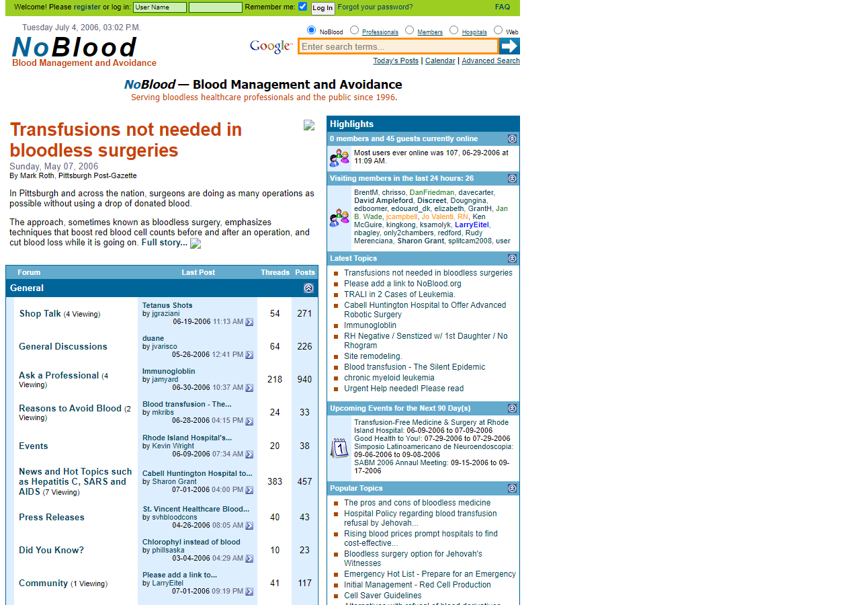Click the small icon after Full story

pos(196,243)
